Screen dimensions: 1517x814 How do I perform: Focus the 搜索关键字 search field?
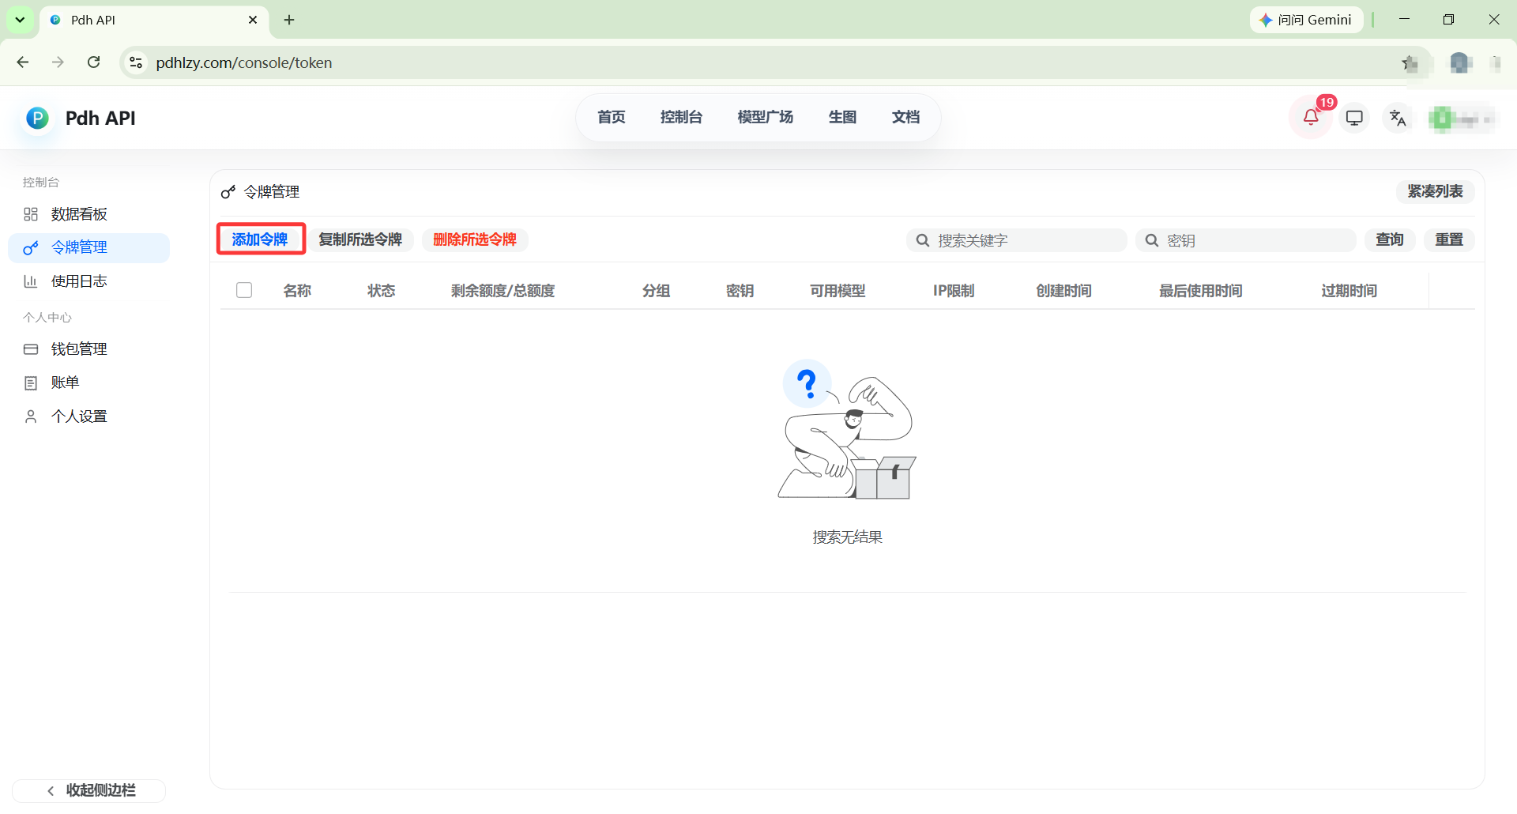point(1017,240)
